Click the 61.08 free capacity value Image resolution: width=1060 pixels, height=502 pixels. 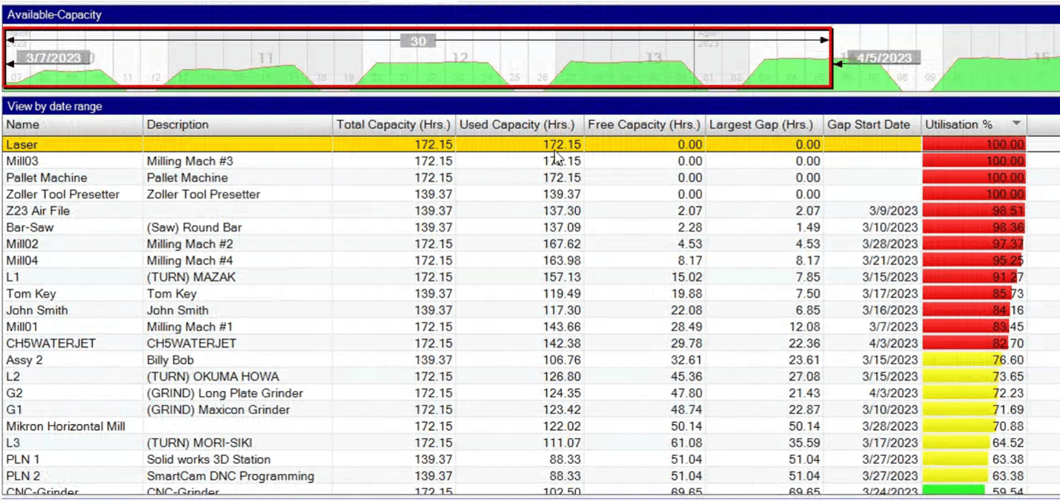687,443
